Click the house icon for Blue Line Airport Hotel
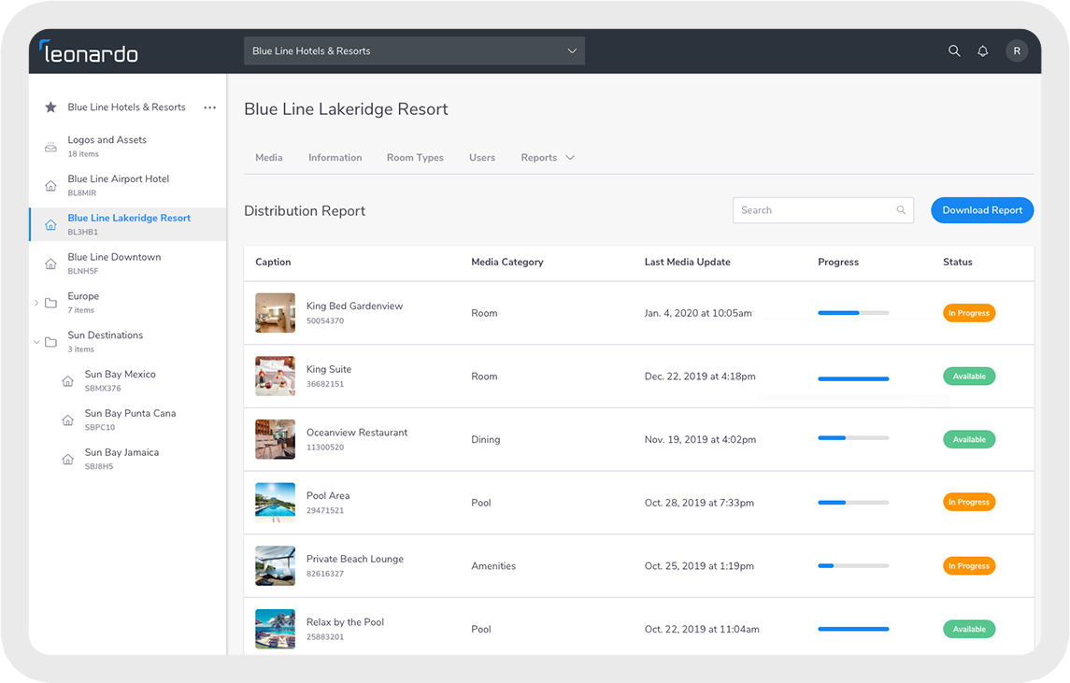The image size is (1070, 683). click(x=50, y=186)
